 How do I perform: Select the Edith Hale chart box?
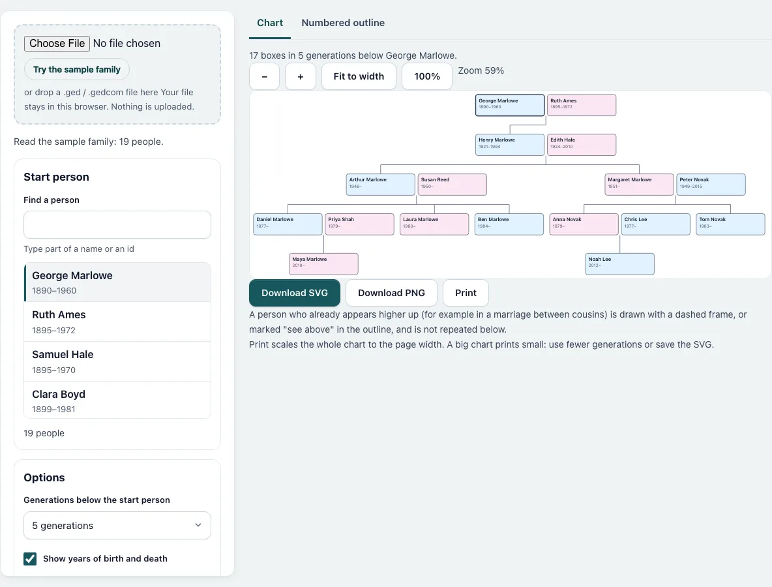pos(582,145)
